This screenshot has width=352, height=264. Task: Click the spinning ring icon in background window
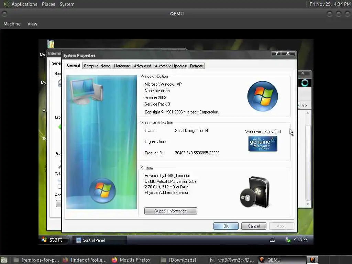305,83
